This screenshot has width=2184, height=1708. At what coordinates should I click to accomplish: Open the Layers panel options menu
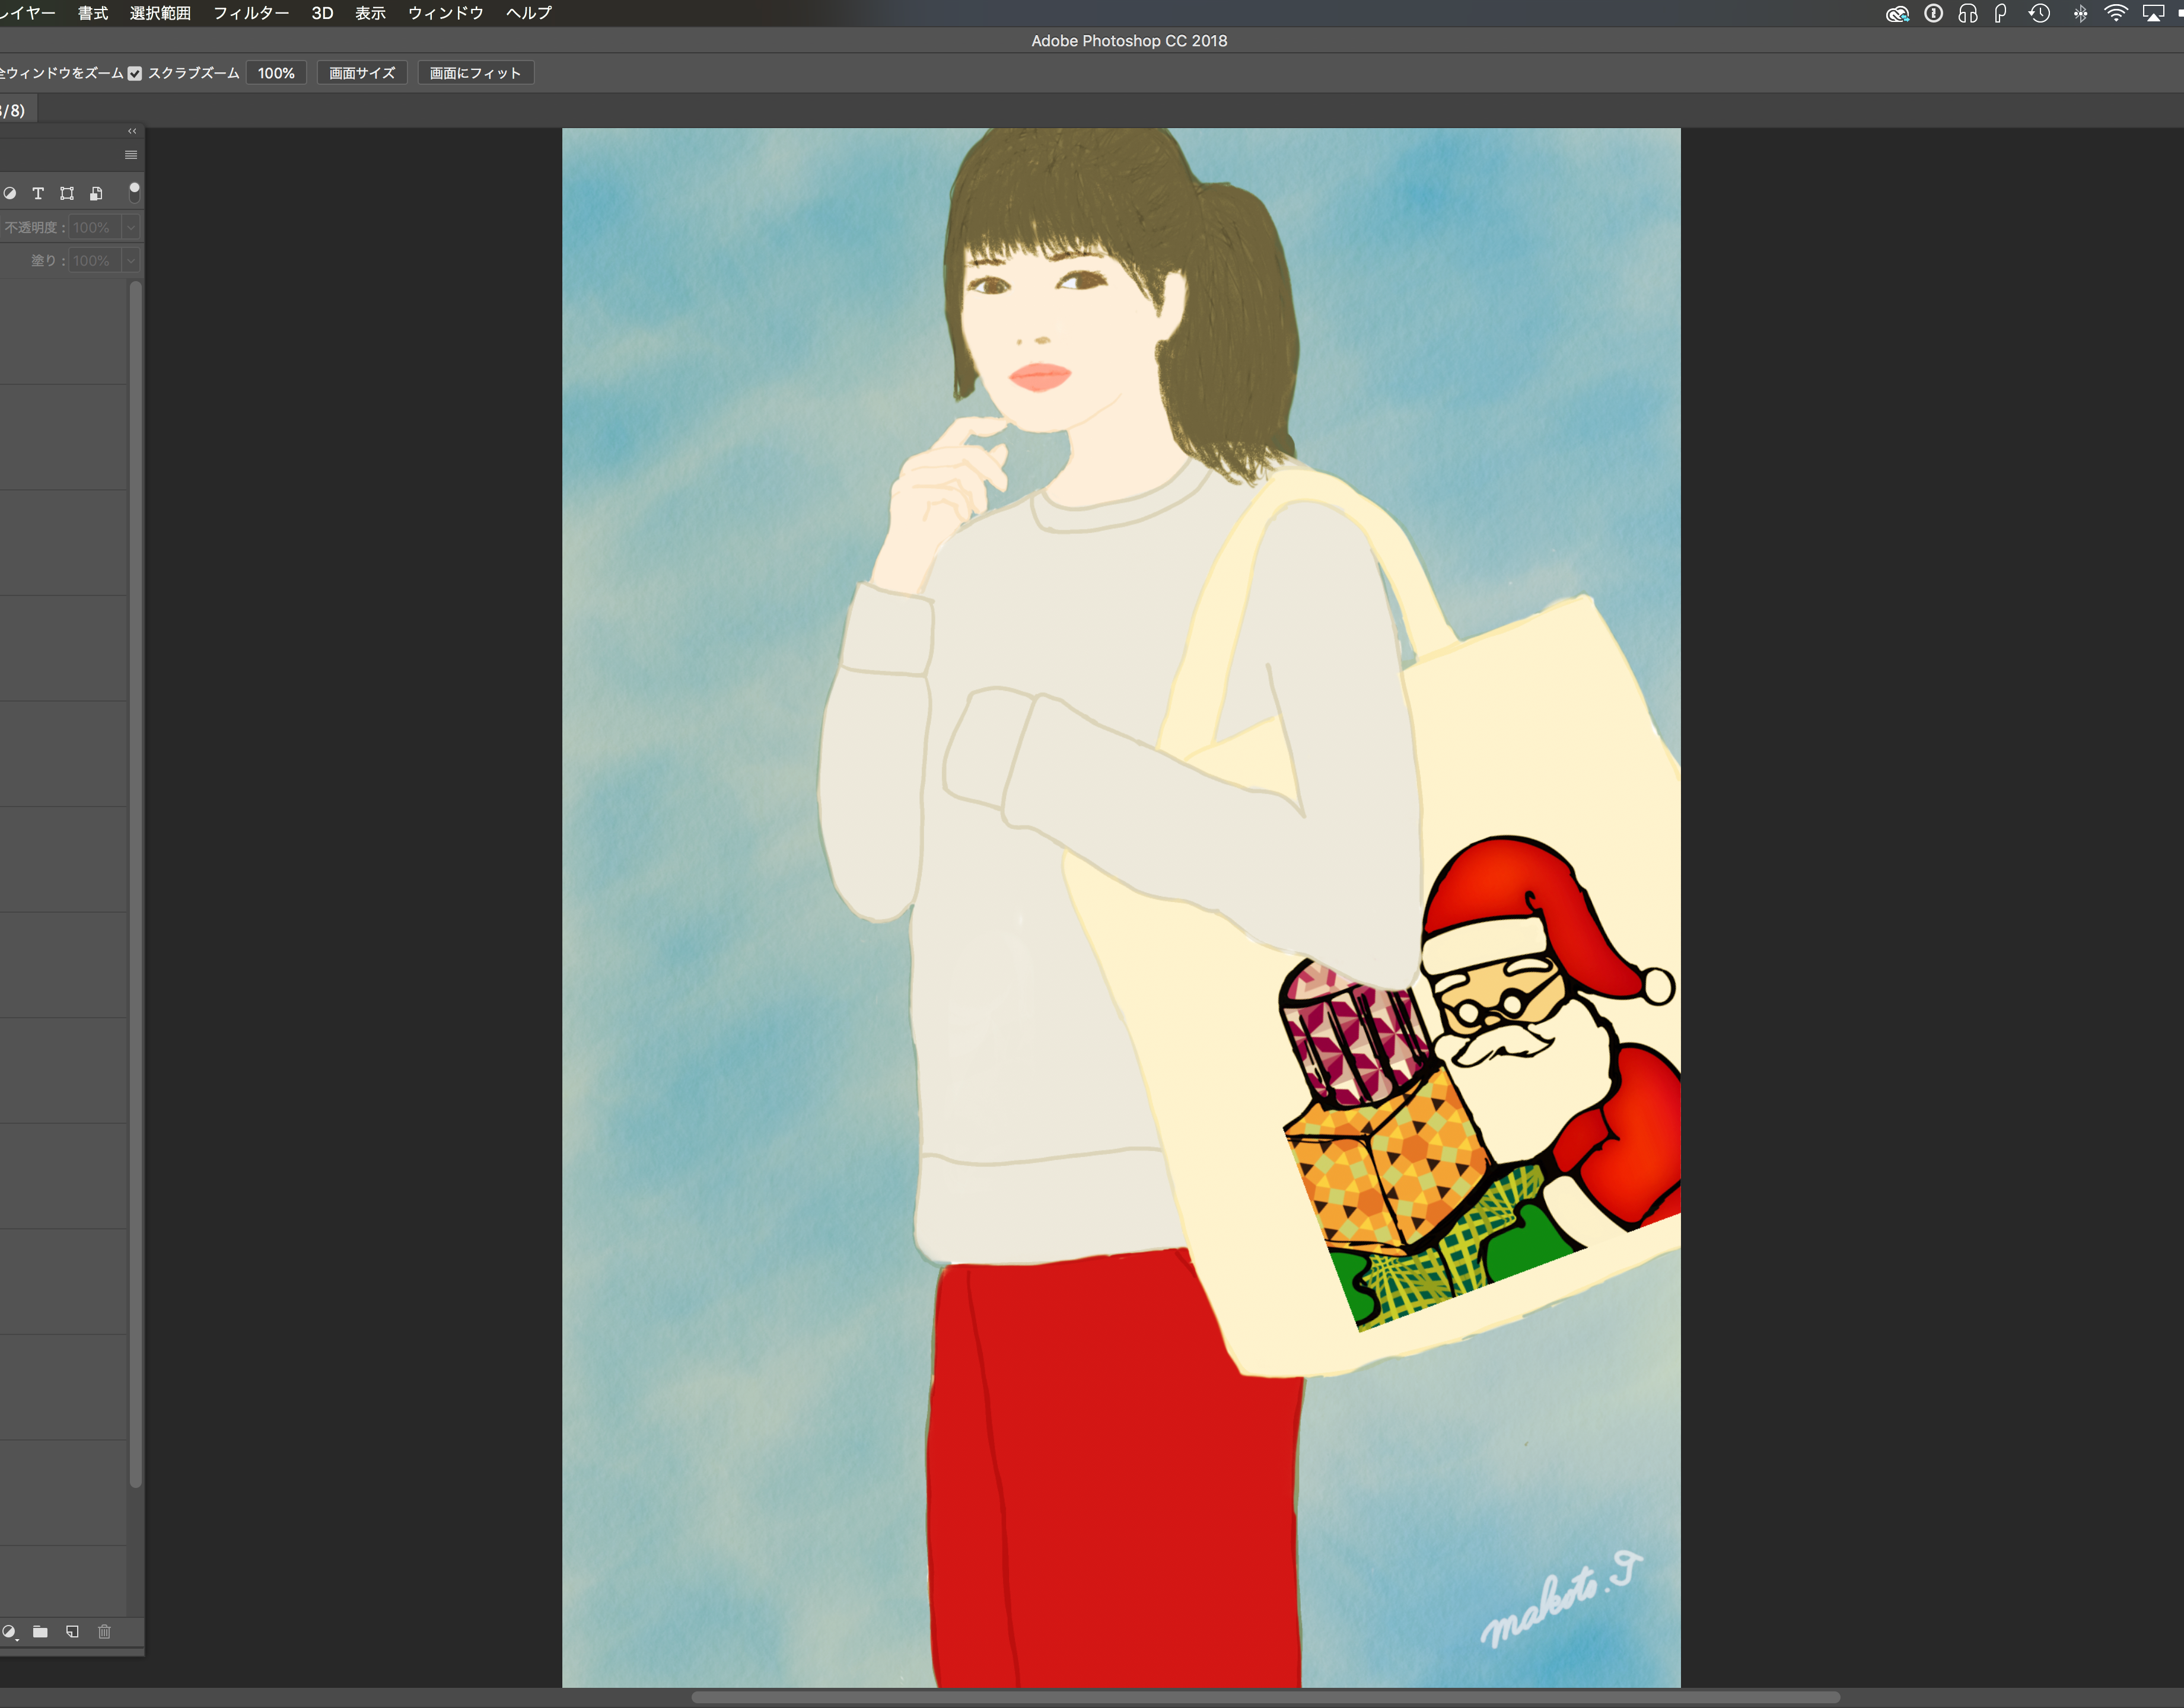click(131, 155)
